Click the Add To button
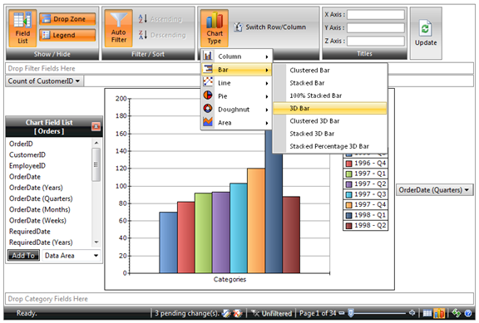Image resolution: width=479 pixels, height=323 pixels. click(23, 255)
